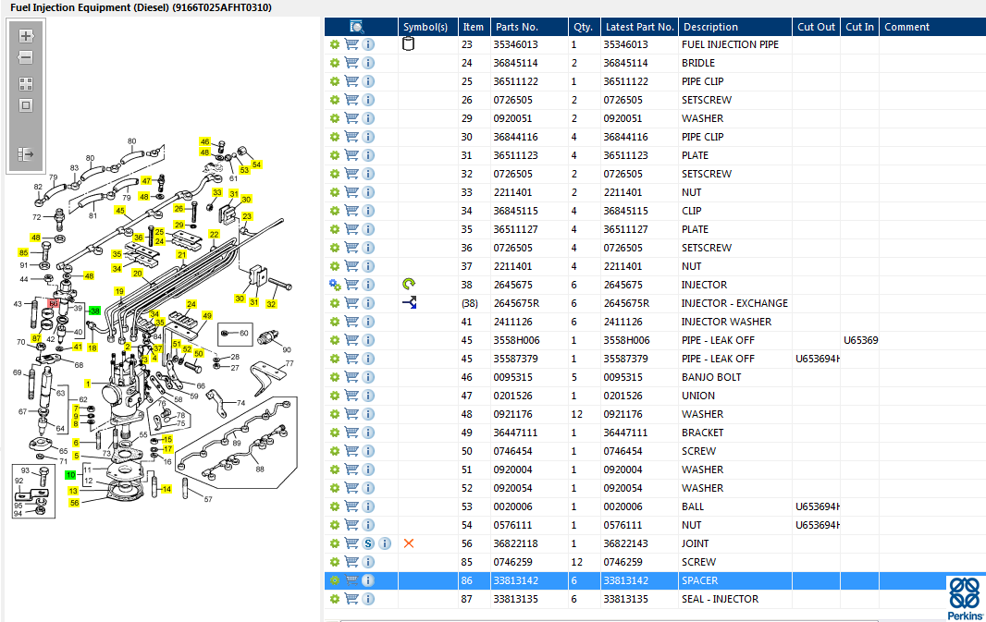Add INJECTOR item 38 to cart
986x622 pixels.
tap(351, 285)
